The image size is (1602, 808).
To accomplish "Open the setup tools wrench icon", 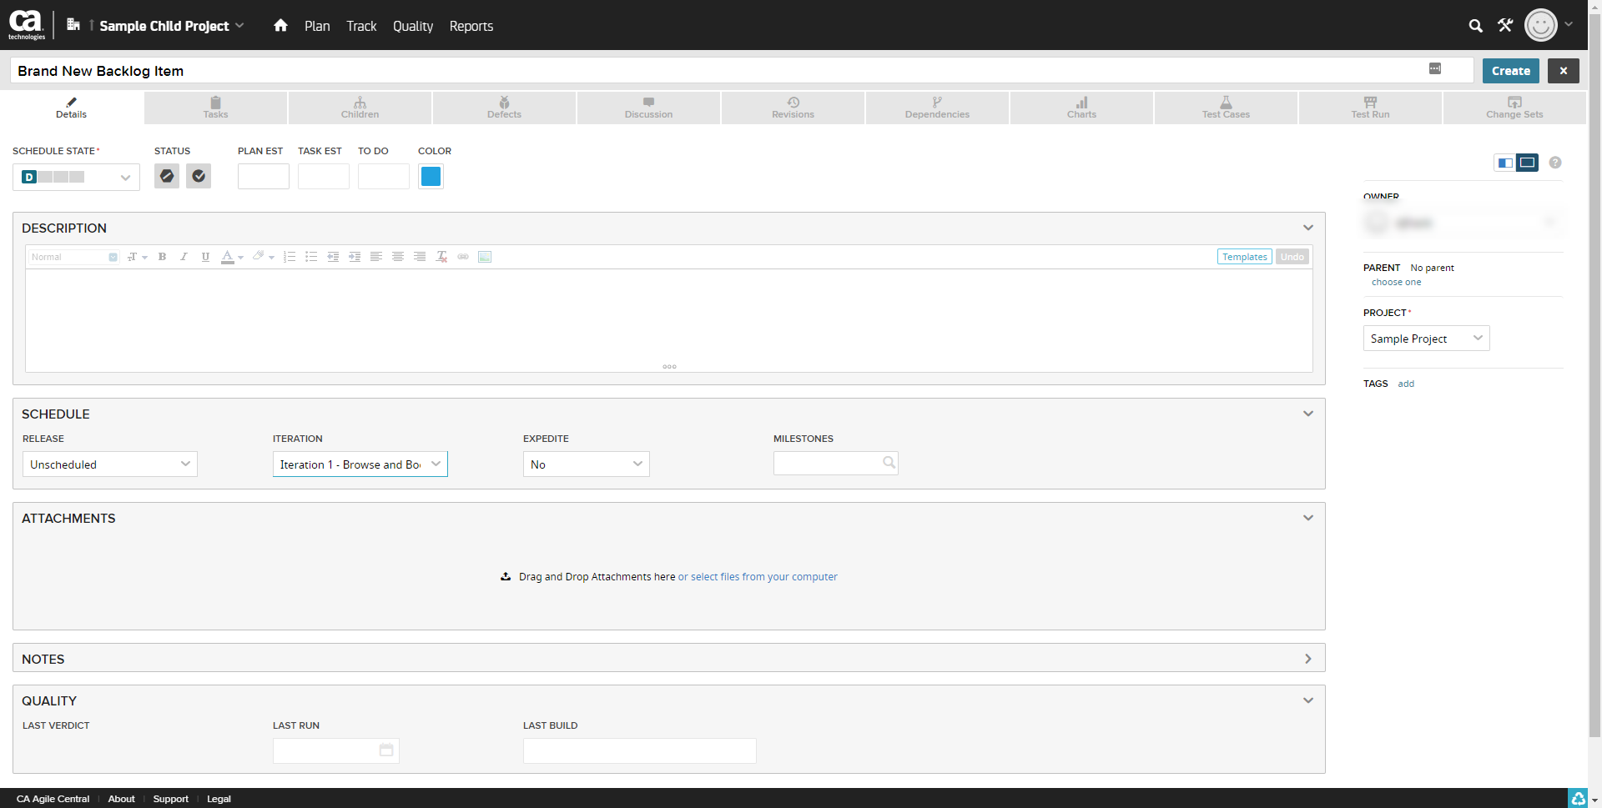I will [1505, 26].
